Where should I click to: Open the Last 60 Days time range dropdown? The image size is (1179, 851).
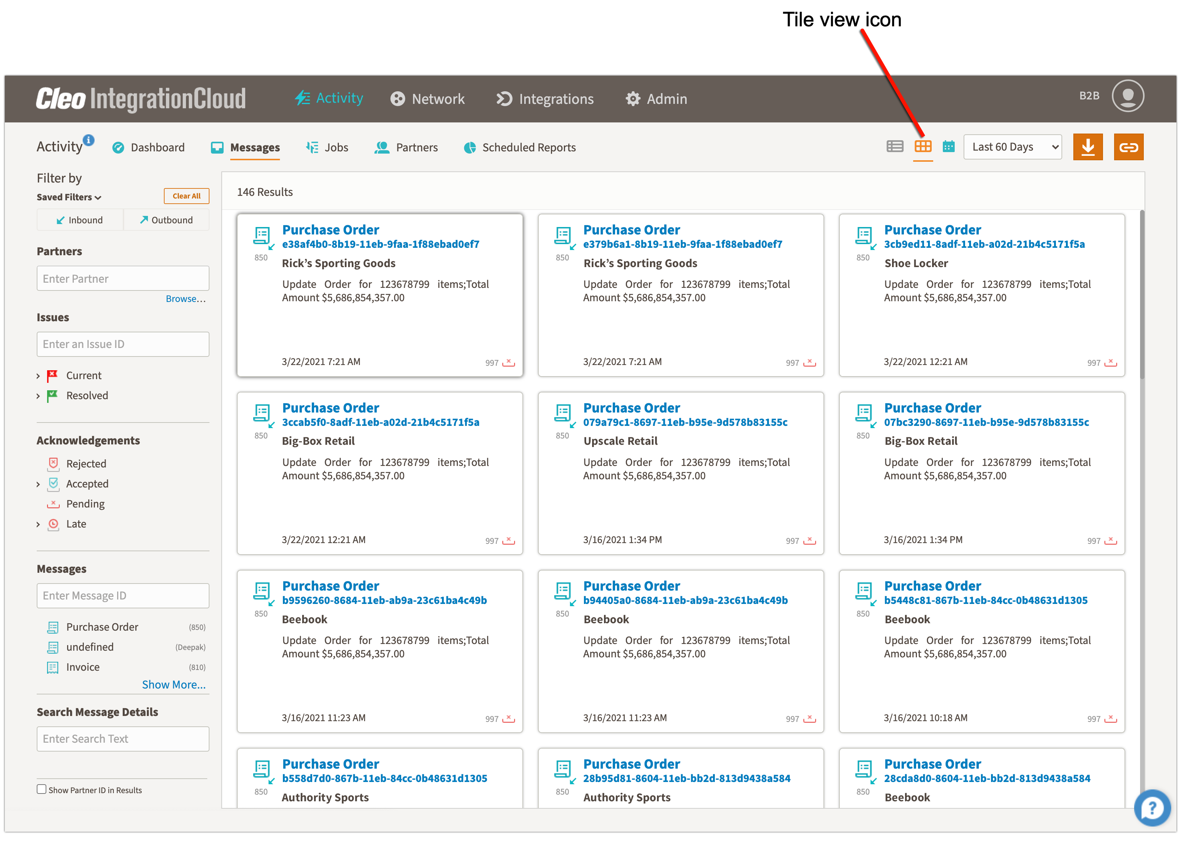pyautogui.click(x=1012, y=147)
